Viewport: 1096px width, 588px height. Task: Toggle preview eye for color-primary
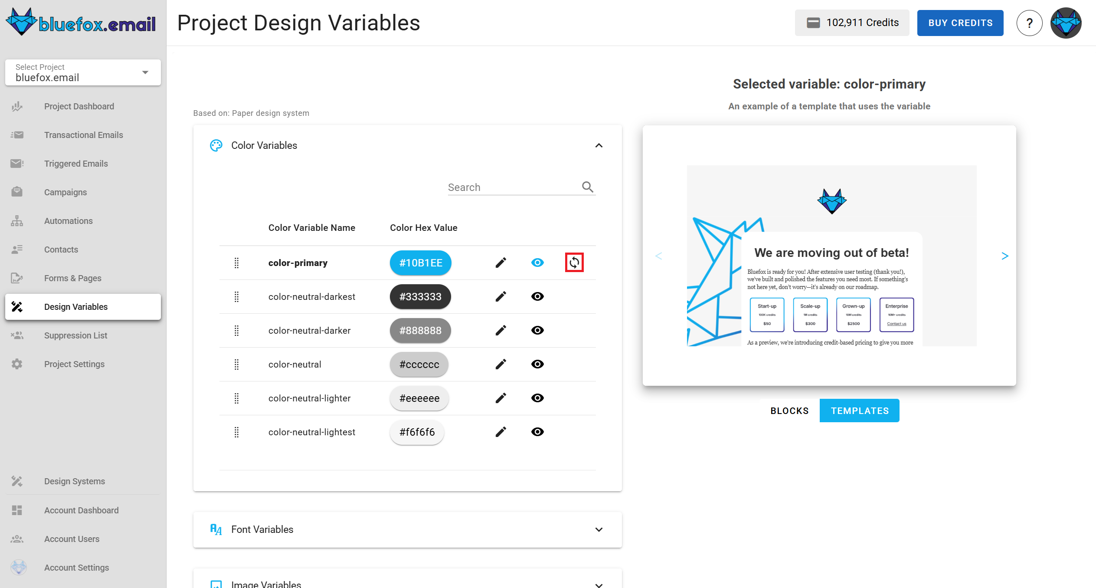537,263
